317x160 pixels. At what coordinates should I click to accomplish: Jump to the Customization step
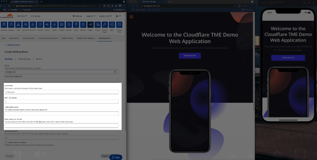pyautogui.click(x=24, y=59)
